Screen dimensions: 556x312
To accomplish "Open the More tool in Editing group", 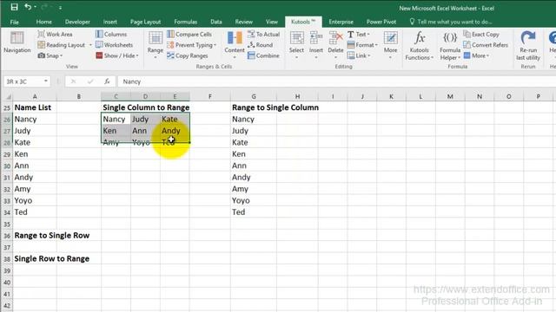I will [x=390, y=44].
